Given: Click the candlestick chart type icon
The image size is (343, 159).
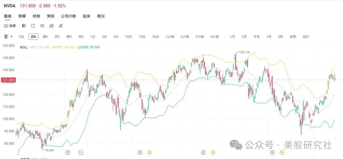Looking at the screenshot, I should 24,26.
